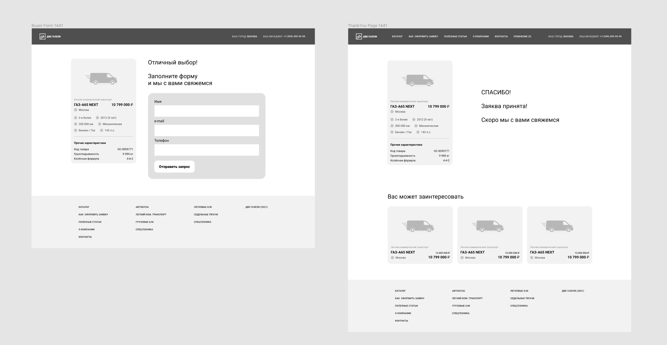Open Контакты in ThankYou top menu
The width and height of the screenshot is (667, 345).
(501, 37)
